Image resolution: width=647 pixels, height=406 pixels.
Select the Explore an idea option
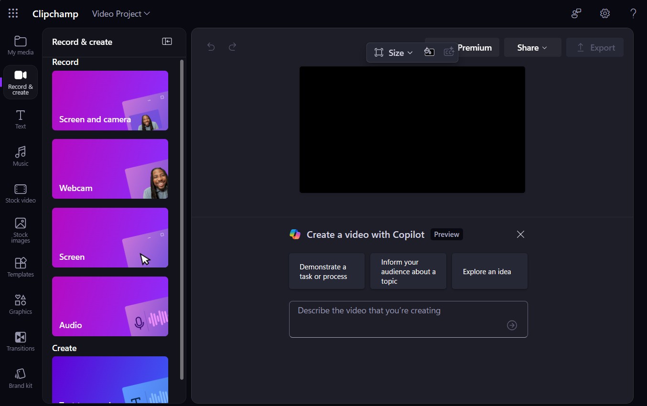tap(489, 271)
